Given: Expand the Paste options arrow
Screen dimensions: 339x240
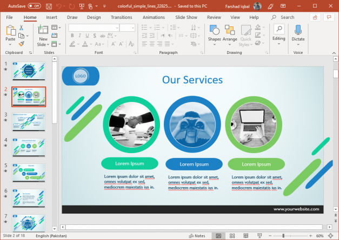Looking at the screenshot, I should (10, 44).
